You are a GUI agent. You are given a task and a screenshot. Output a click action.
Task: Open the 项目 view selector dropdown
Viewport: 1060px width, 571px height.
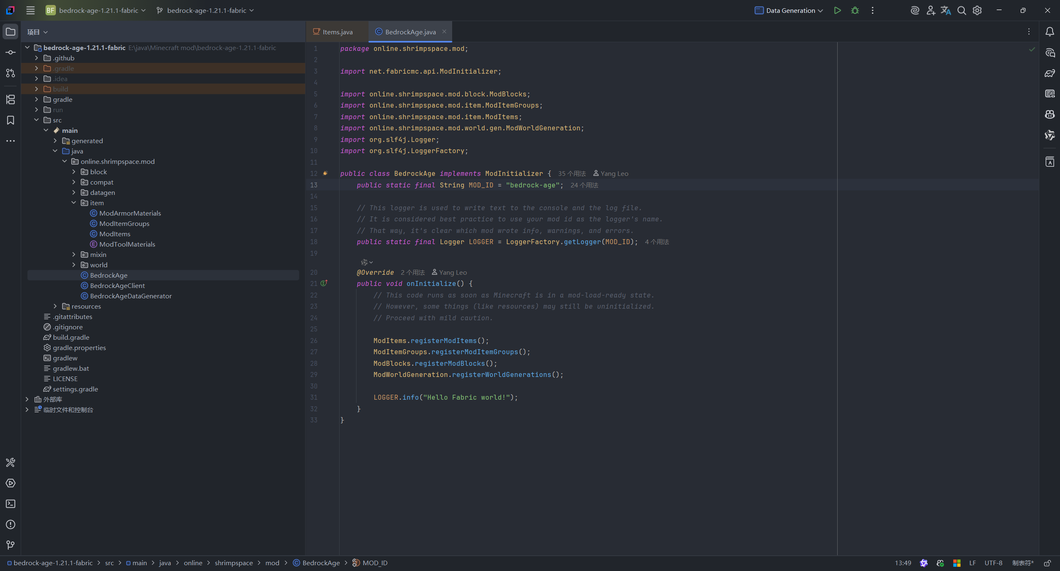(37, 32)
